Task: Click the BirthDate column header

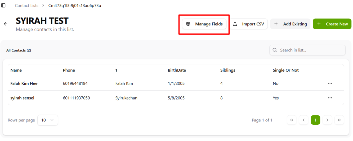Action: tap(177, 70)
